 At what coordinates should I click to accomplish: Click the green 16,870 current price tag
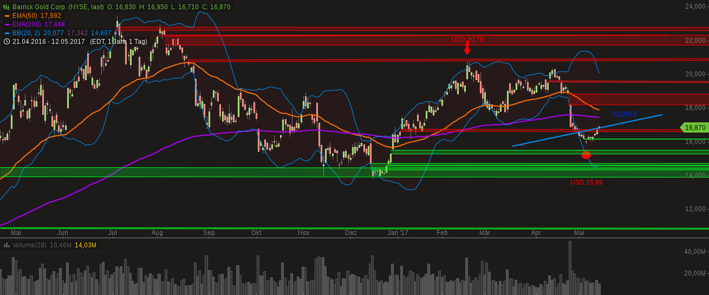(695, 128)
